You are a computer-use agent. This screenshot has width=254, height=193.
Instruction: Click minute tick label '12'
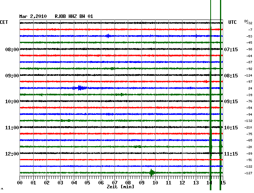pos(182,183)
